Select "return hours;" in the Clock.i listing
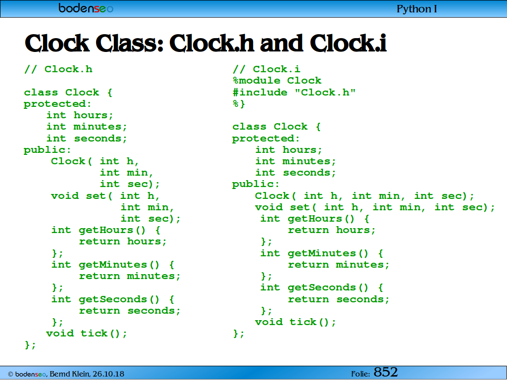Viewport: 507px width, 380px height. tap(332, 230)
